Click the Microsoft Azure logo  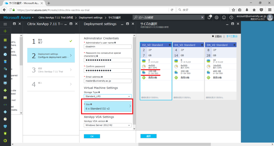[x=17, y=17]
